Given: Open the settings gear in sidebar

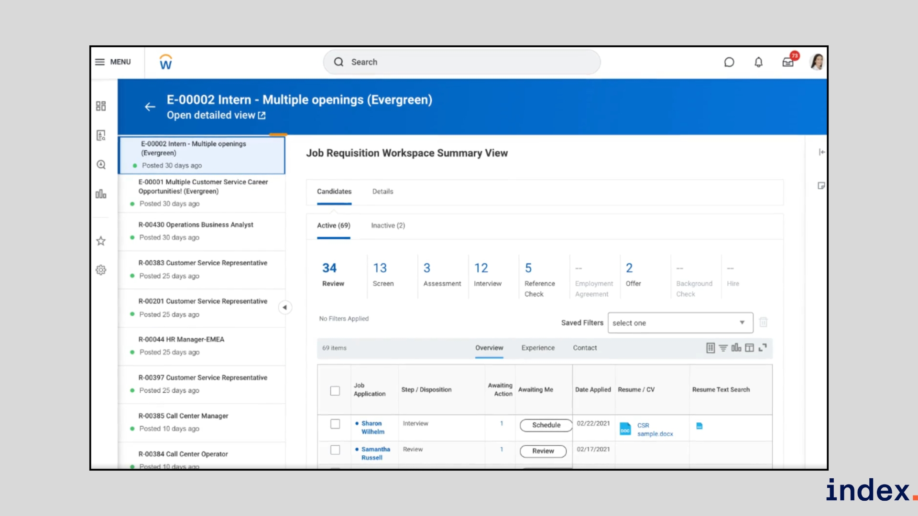Looking at the screenshot, I should (x=101, y=270).
